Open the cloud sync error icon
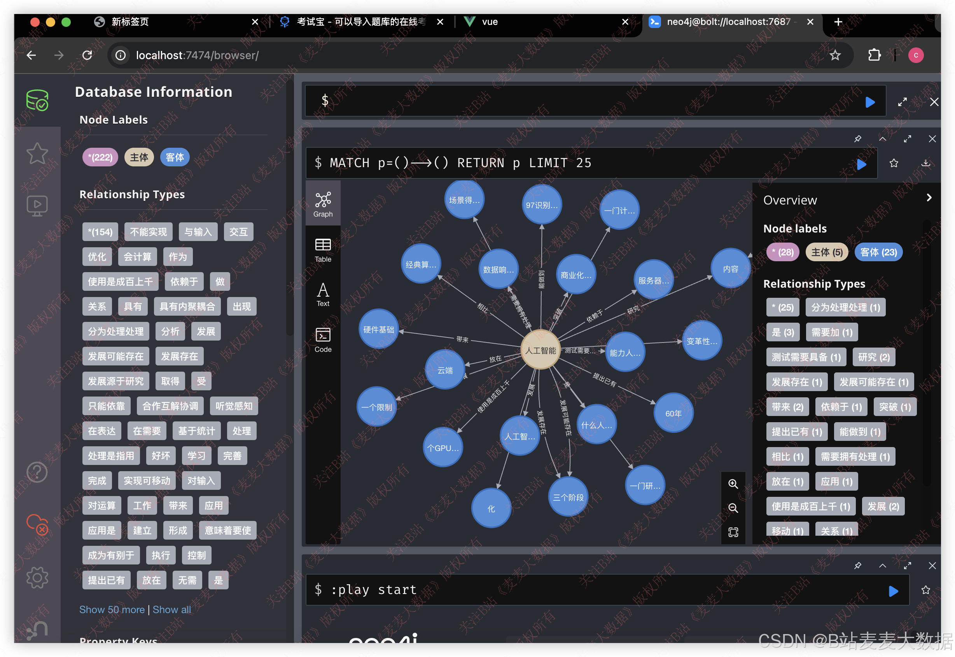This screenshot has width=955, height=657. 37,524
